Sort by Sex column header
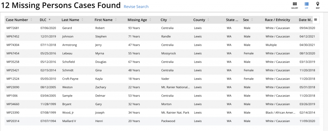Viewport: 328px width, 131px height. coord(246,20)
